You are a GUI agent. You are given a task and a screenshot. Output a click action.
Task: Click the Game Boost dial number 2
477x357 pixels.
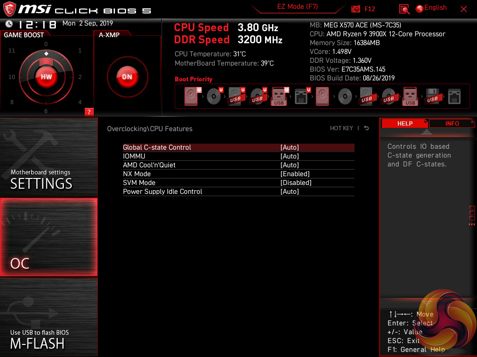(x=80, y=77)
